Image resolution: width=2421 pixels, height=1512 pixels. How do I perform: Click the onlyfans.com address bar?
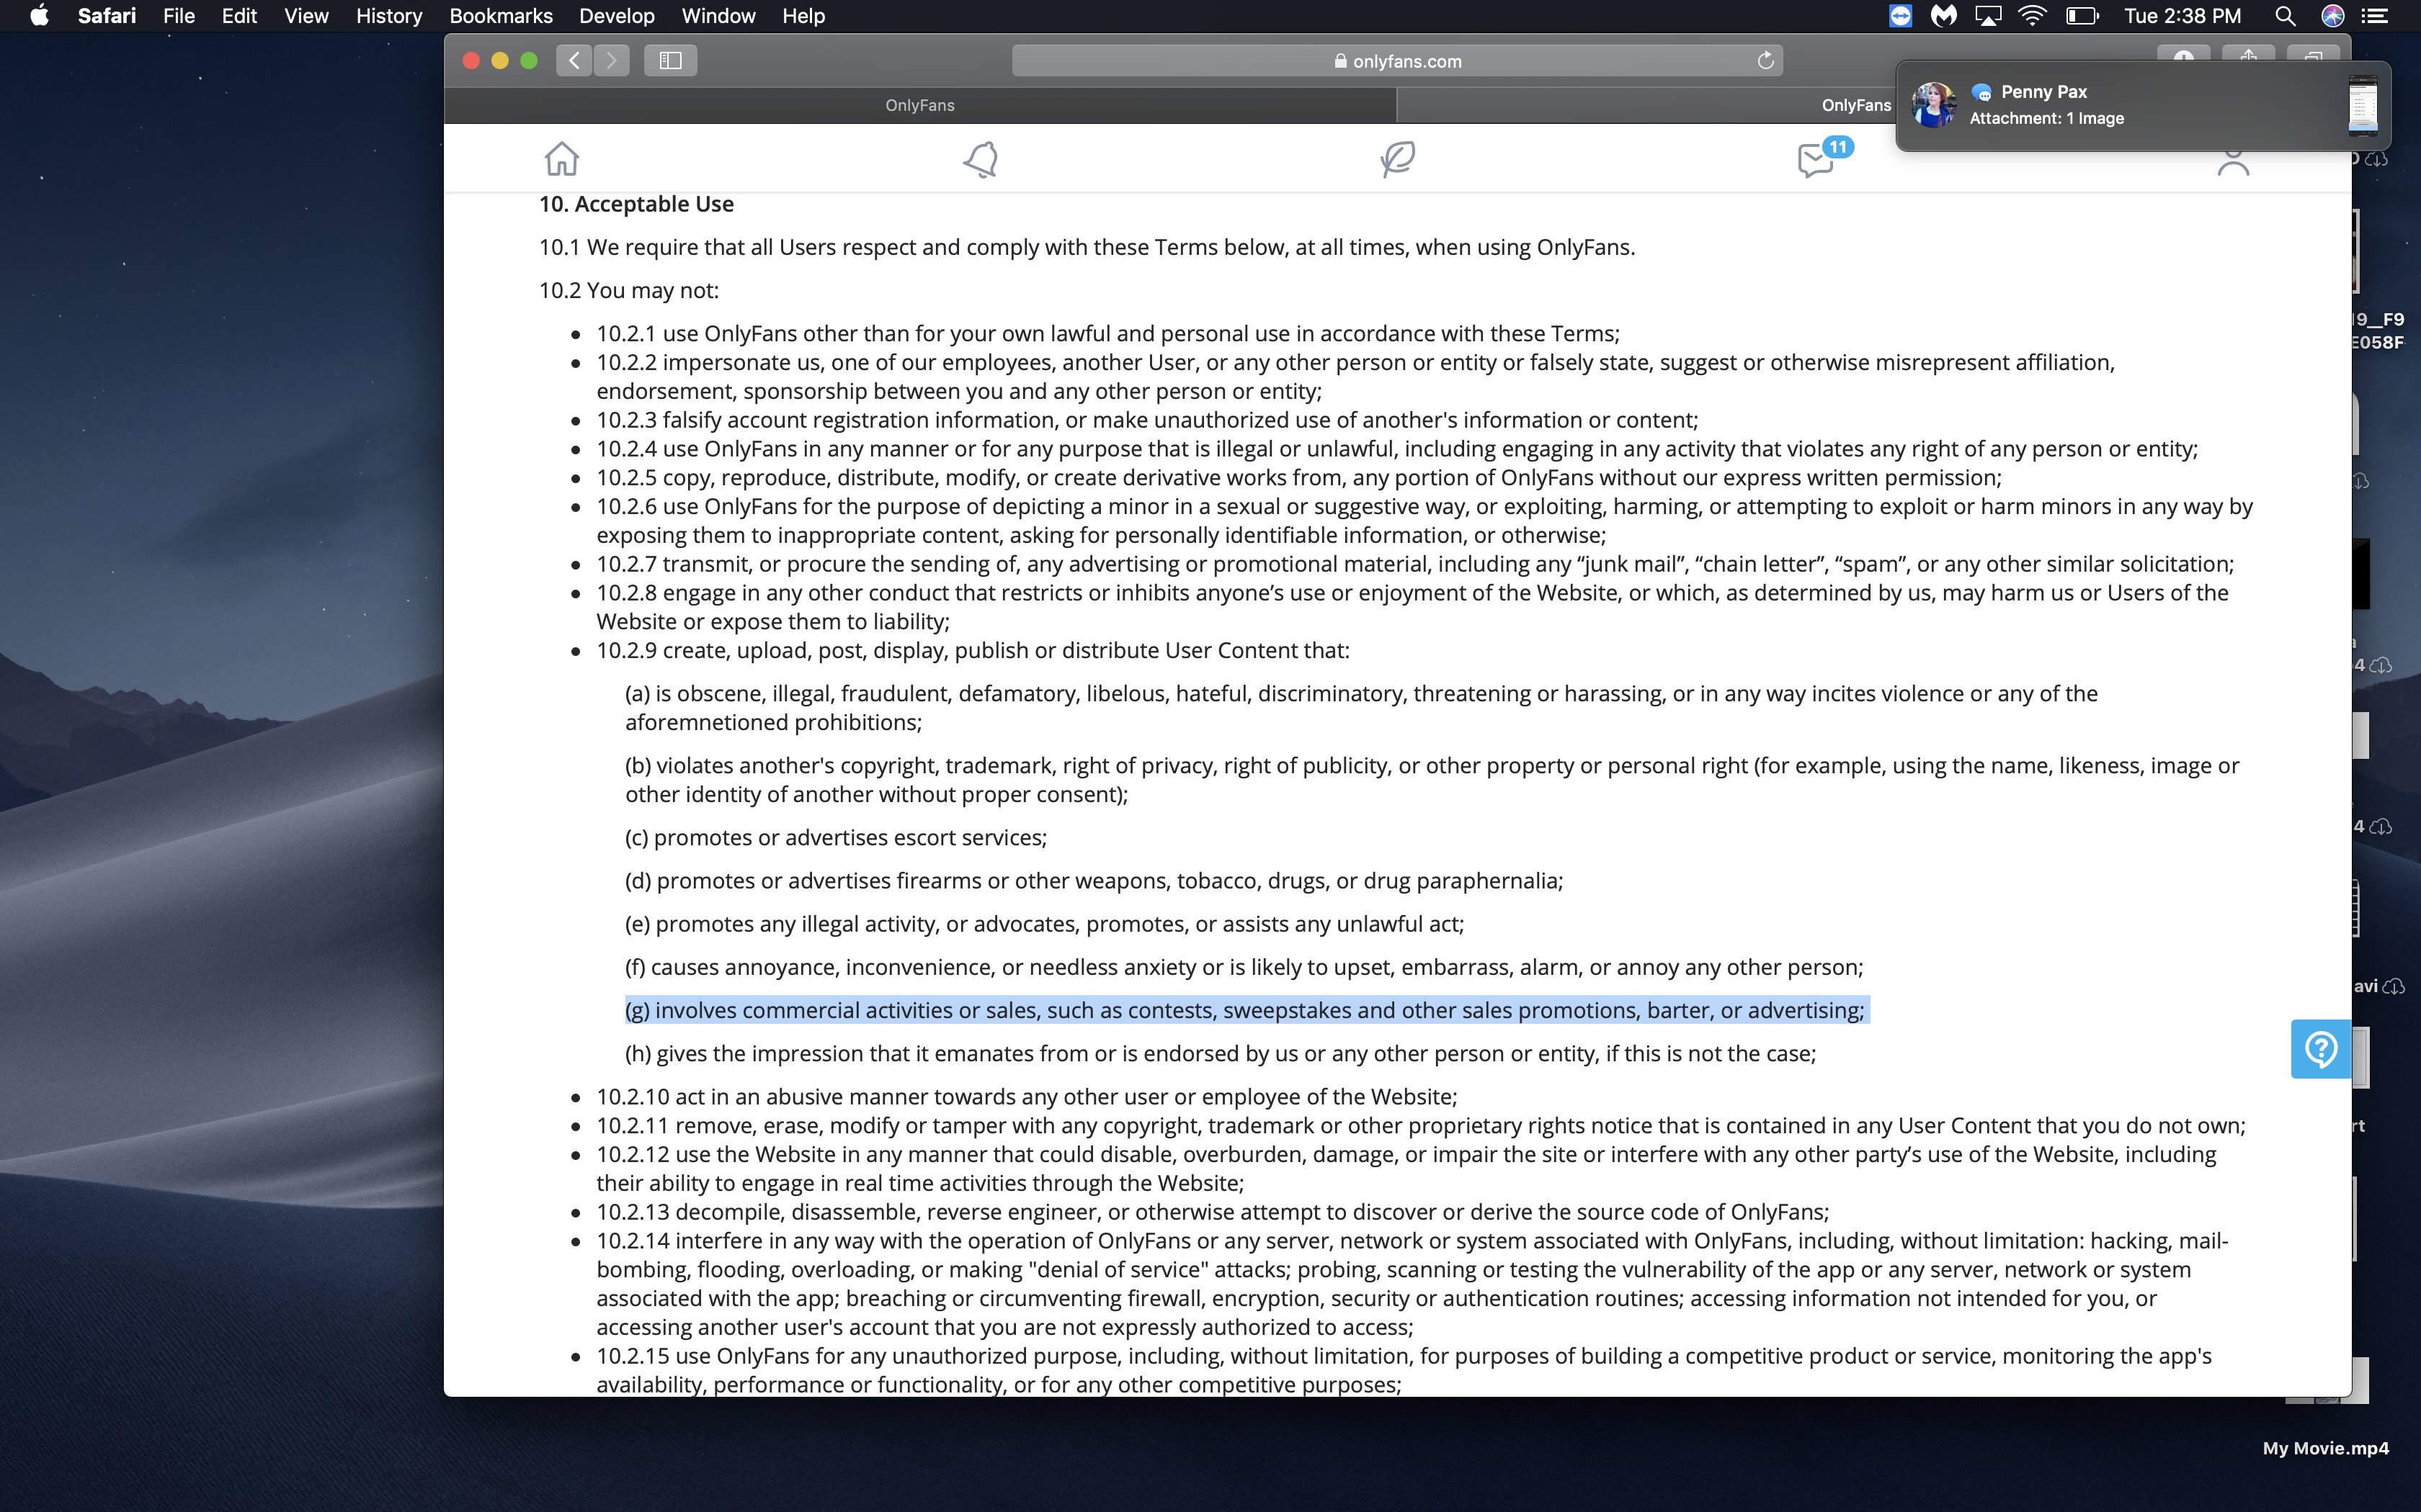click(1396, 61)
